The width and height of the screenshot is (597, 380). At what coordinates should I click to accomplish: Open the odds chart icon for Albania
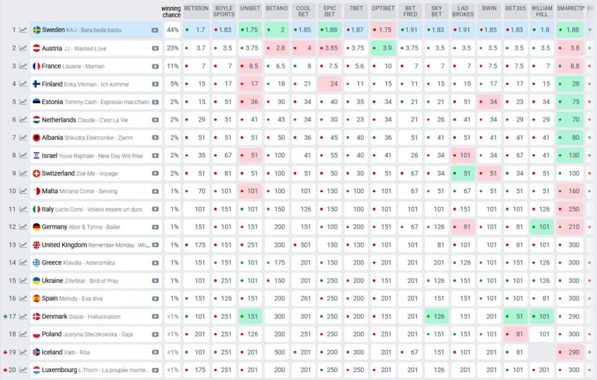(x=23, y=138)
